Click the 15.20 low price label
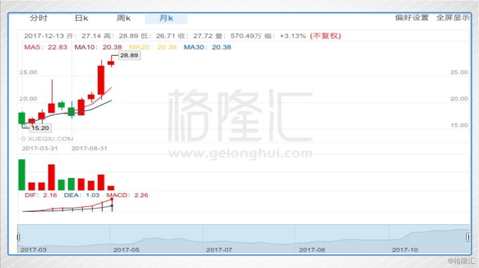Screen dimensions: 479x268 tap(40, 128)
